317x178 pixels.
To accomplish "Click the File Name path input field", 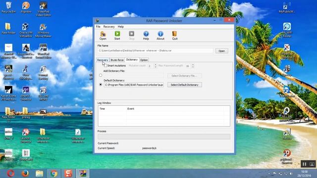I will point(155,50).
